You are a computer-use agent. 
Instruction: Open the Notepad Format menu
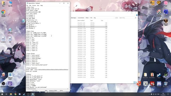(34, 5)
